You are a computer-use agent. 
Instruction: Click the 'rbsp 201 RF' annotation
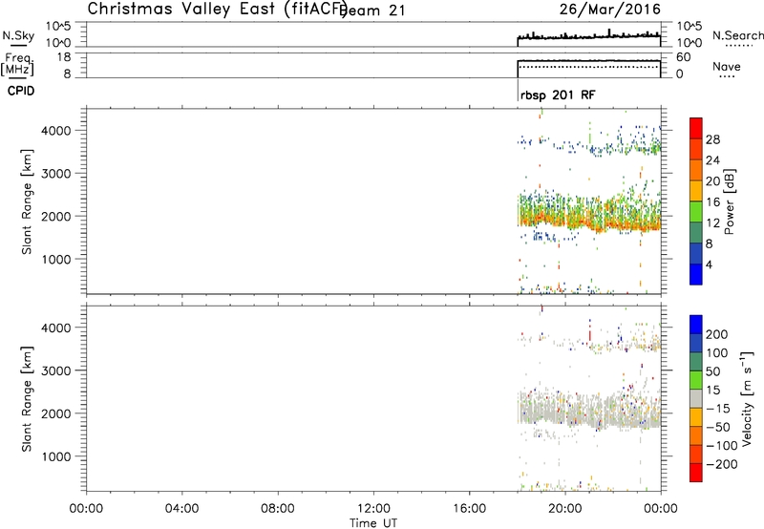click(x=558, y=95)
